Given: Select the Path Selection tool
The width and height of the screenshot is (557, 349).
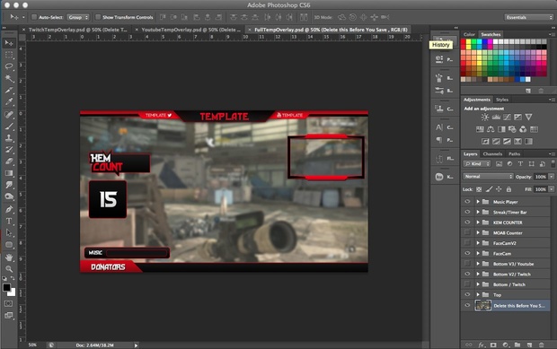Looking at the screenshot, I should coord(9,233).
